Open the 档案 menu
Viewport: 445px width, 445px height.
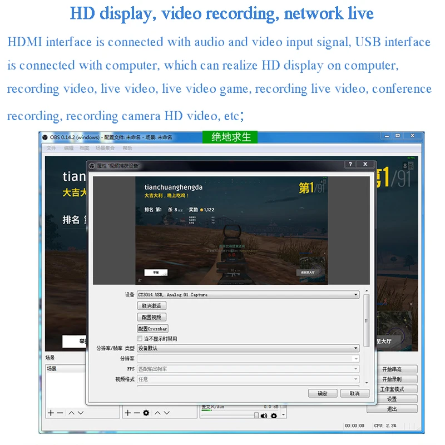(x=85, y=148)
